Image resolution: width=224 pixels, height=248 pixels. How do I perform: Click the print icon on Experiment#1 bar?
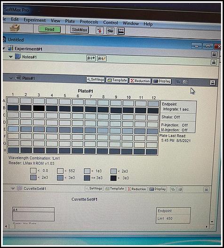214,54
